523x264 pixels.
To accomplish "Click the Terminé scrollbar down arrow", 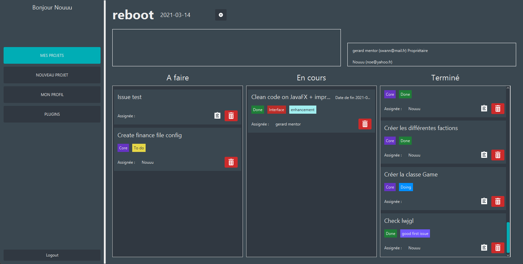I will tap(508, 255).
